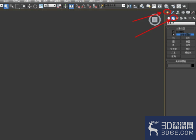The image size is (196, 140).
Task: Toggle Percent Snap magnet
Action: (x=89, y=6)
